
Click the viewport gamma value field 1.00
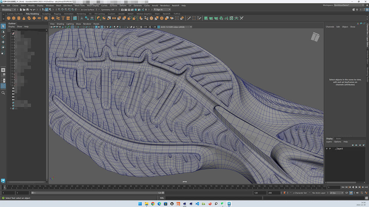(154, 27)
